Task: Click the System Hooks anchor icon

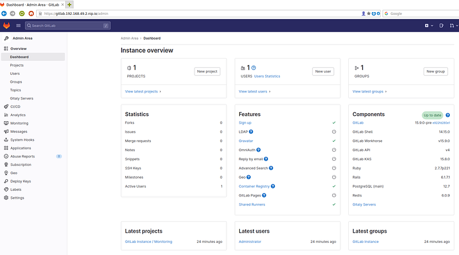Action: point(6,140)
